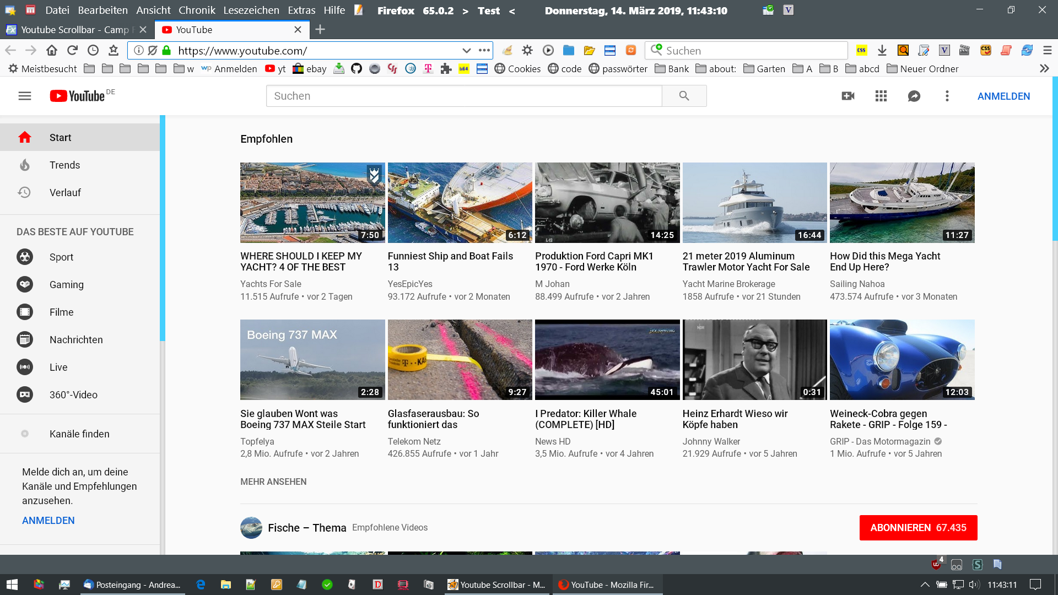The width and height of the screenshot is (1058, 595).
Task: Click MEHR ANSEHEN link
Action: click(x=273, y=482)
